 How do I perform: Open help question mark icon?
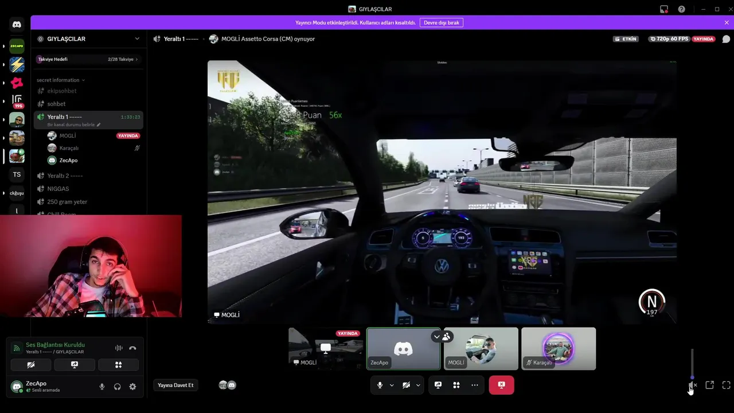681,9
